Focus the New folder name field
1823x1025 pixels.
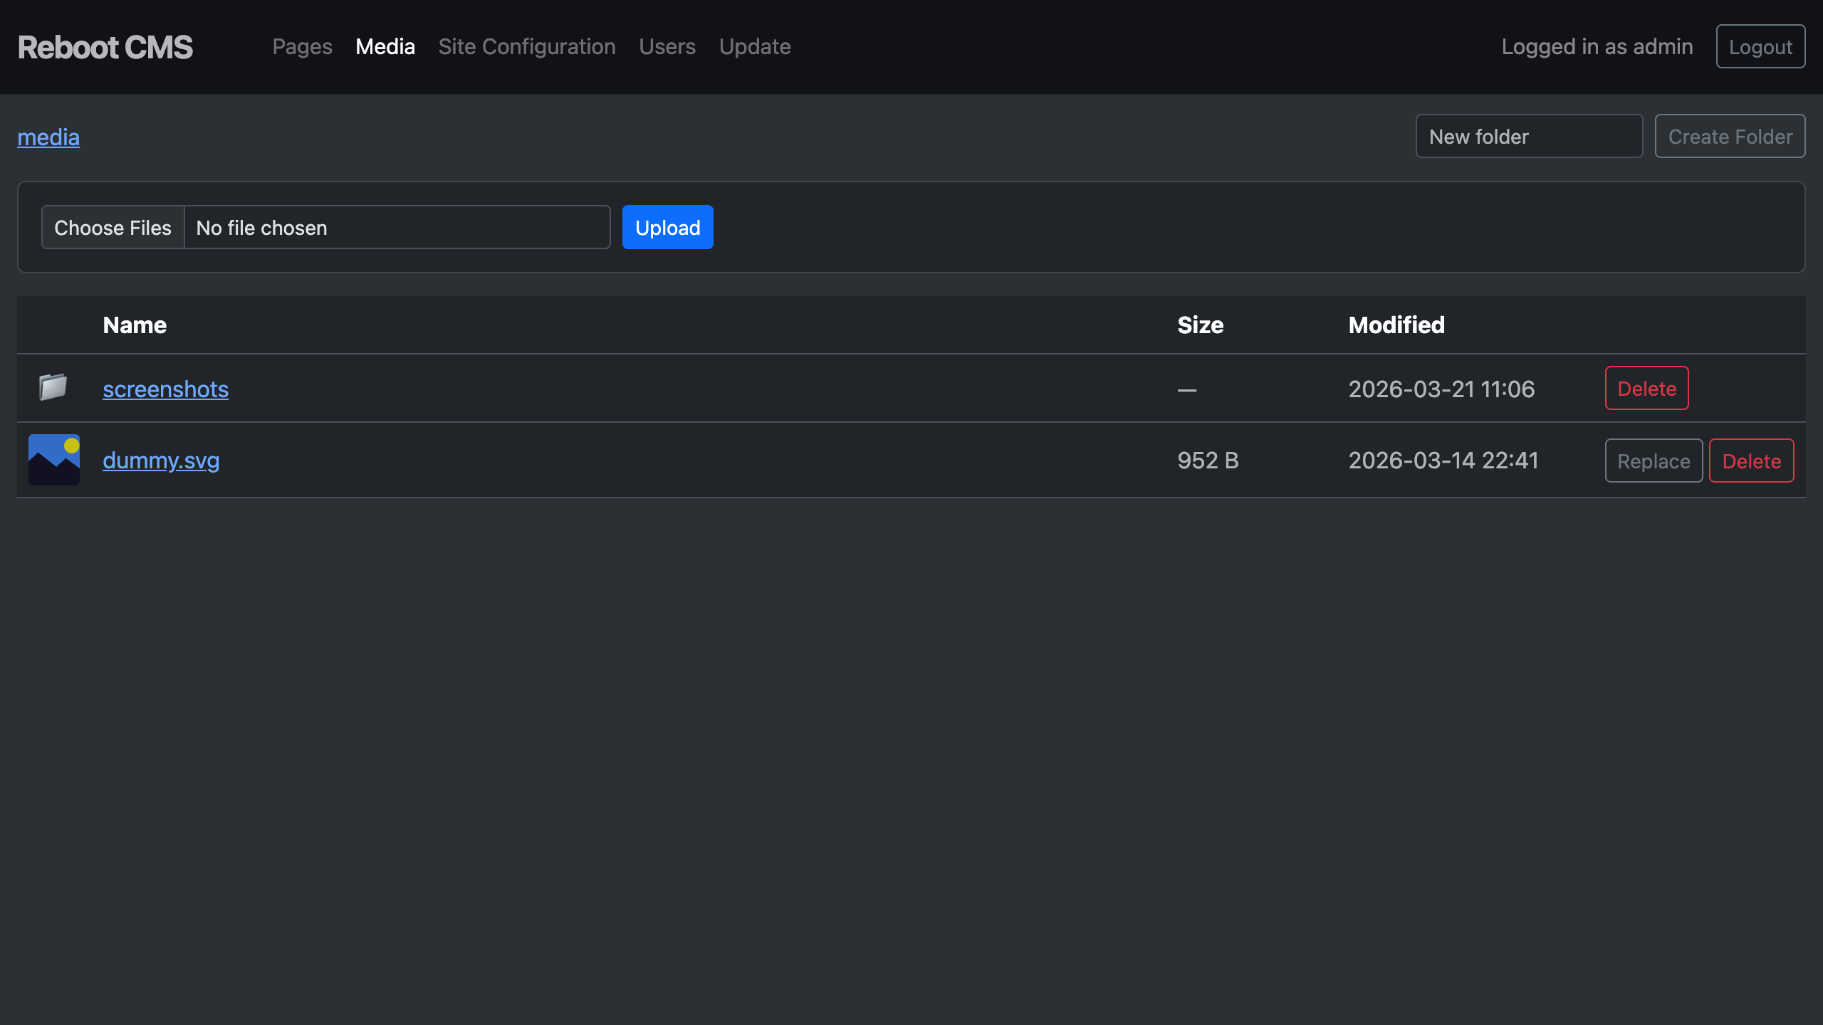click(1529, 136)
